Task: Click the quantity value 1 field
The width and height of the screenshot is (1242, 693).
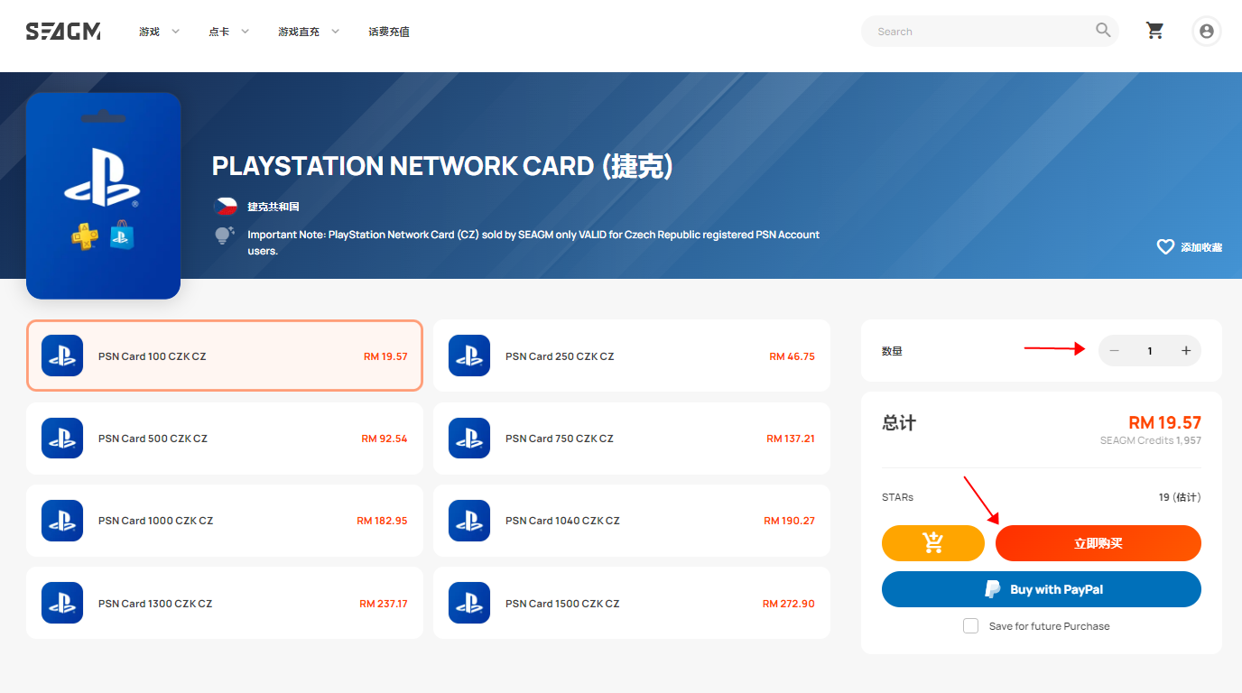Action: [1150, 351]
